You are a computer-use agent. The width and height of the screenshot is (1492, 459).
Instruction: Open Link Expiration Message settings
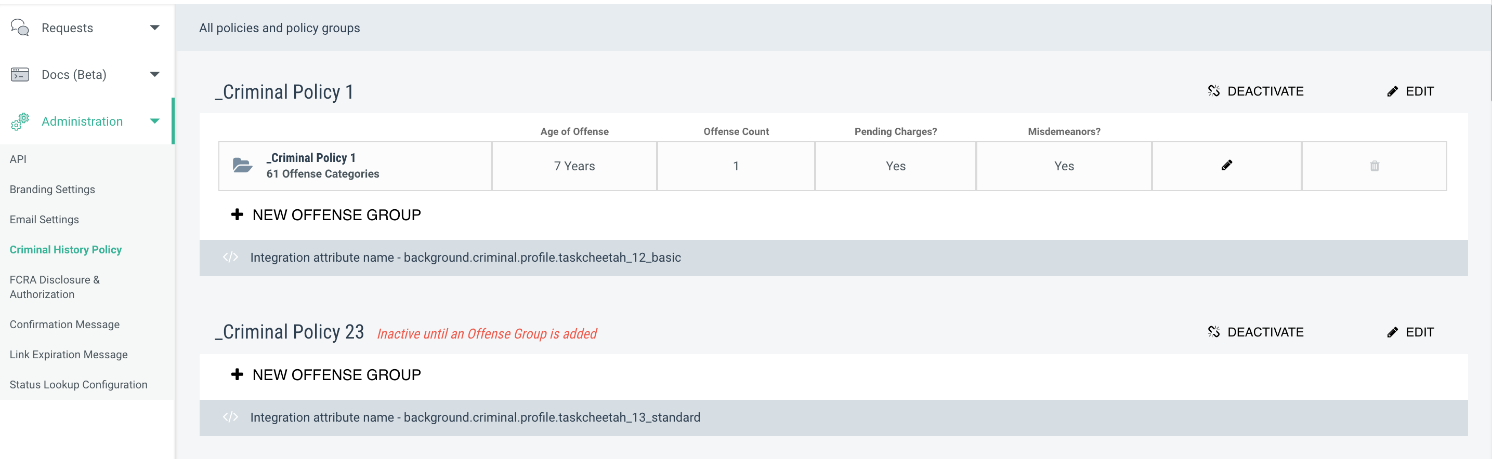68,354
